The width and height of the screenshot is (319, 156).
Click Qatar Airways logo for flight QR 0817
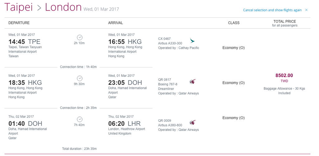pyautogui.click(x=193, y=81)
